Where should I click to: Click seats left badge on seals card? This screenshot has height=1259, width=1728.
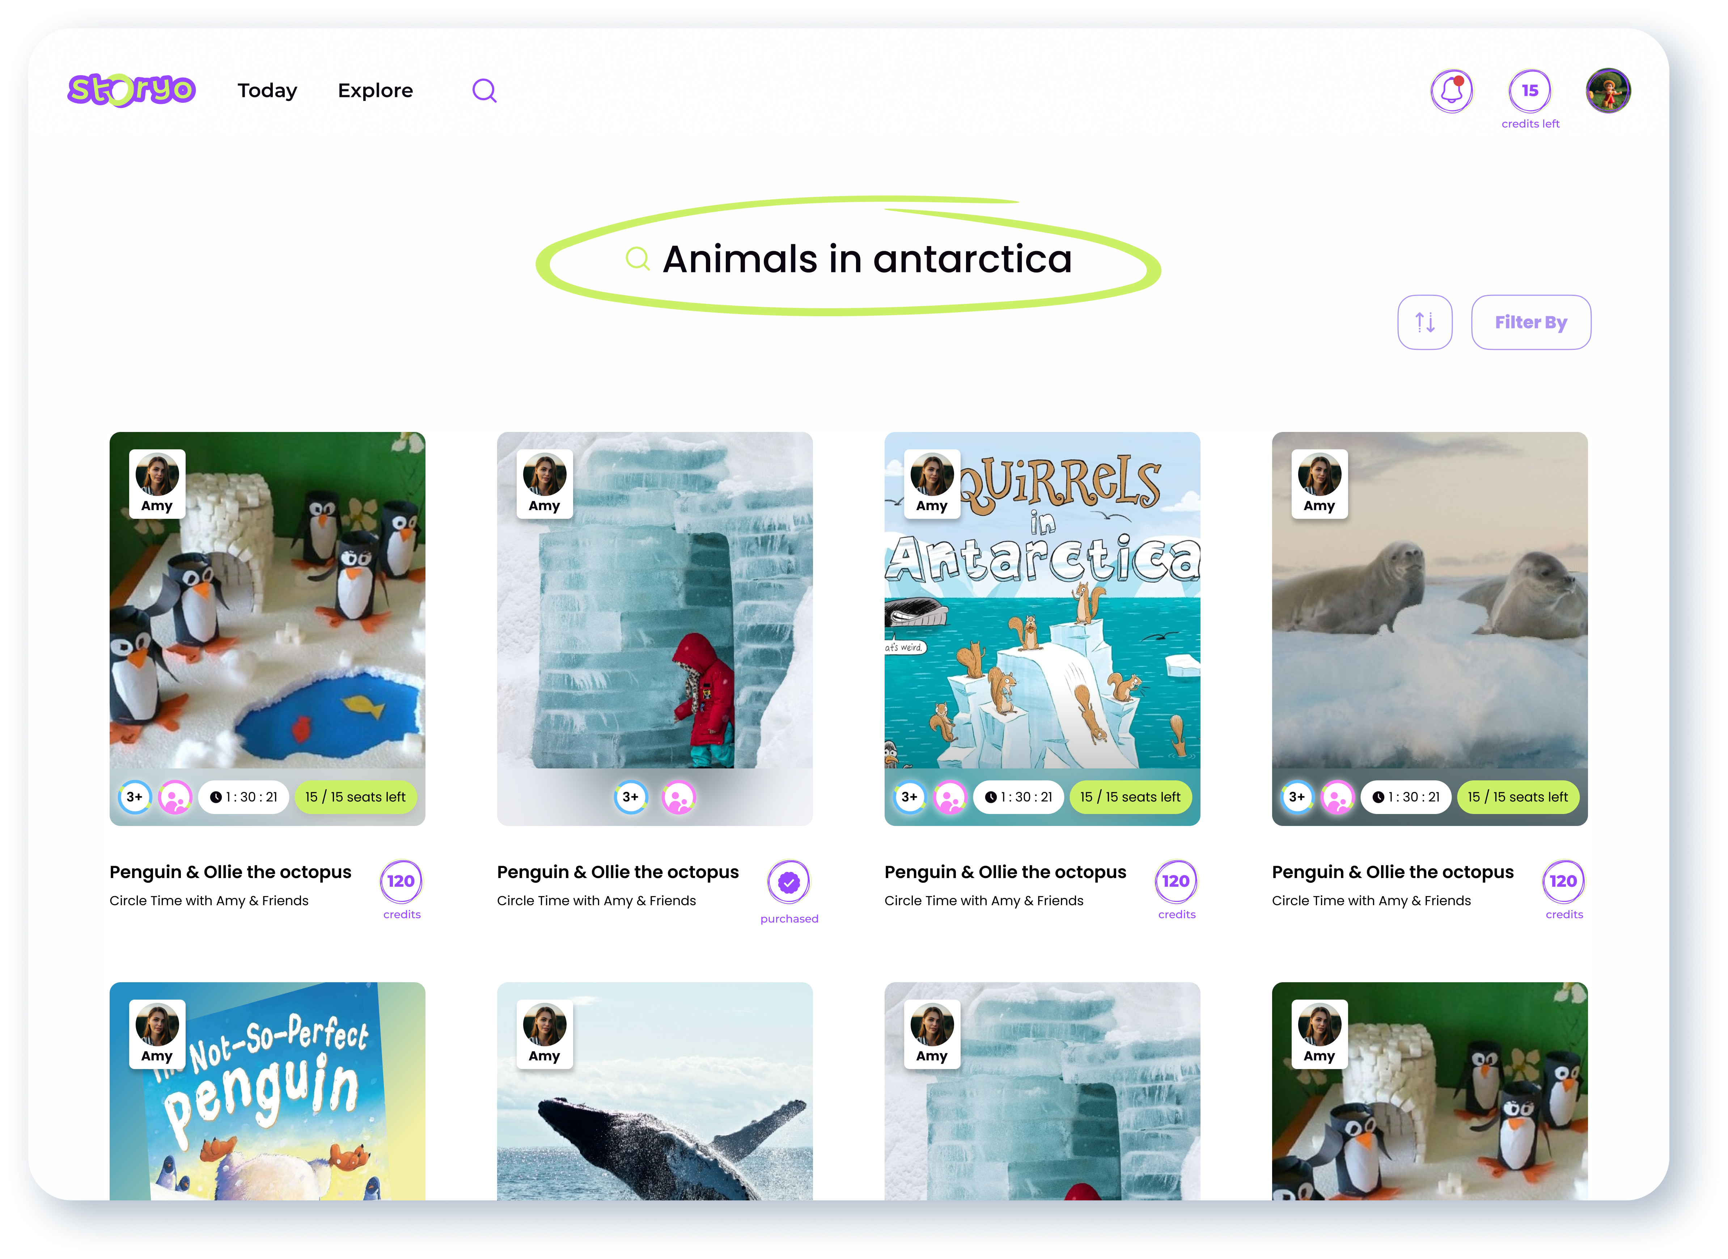[1518, 797]
